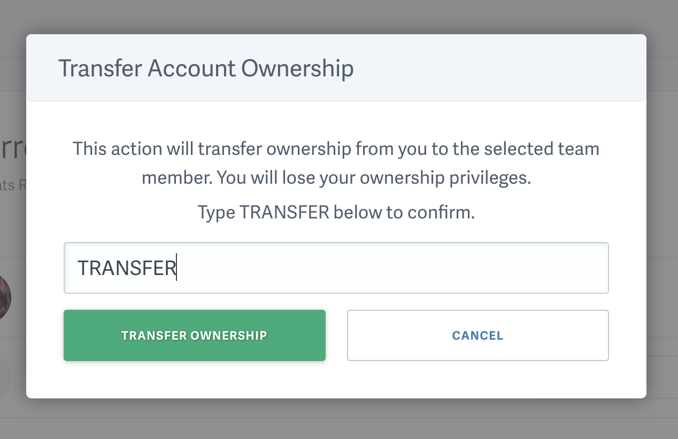The image size is (678, 439).
Task: Click the green Transfer Ownership button
Action: 194,335
